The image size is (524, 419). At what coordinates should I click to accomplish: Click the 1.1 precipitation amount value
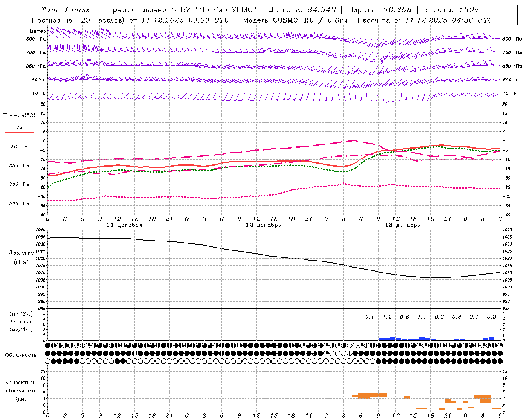pyautogui.click(x=422, y=317)
